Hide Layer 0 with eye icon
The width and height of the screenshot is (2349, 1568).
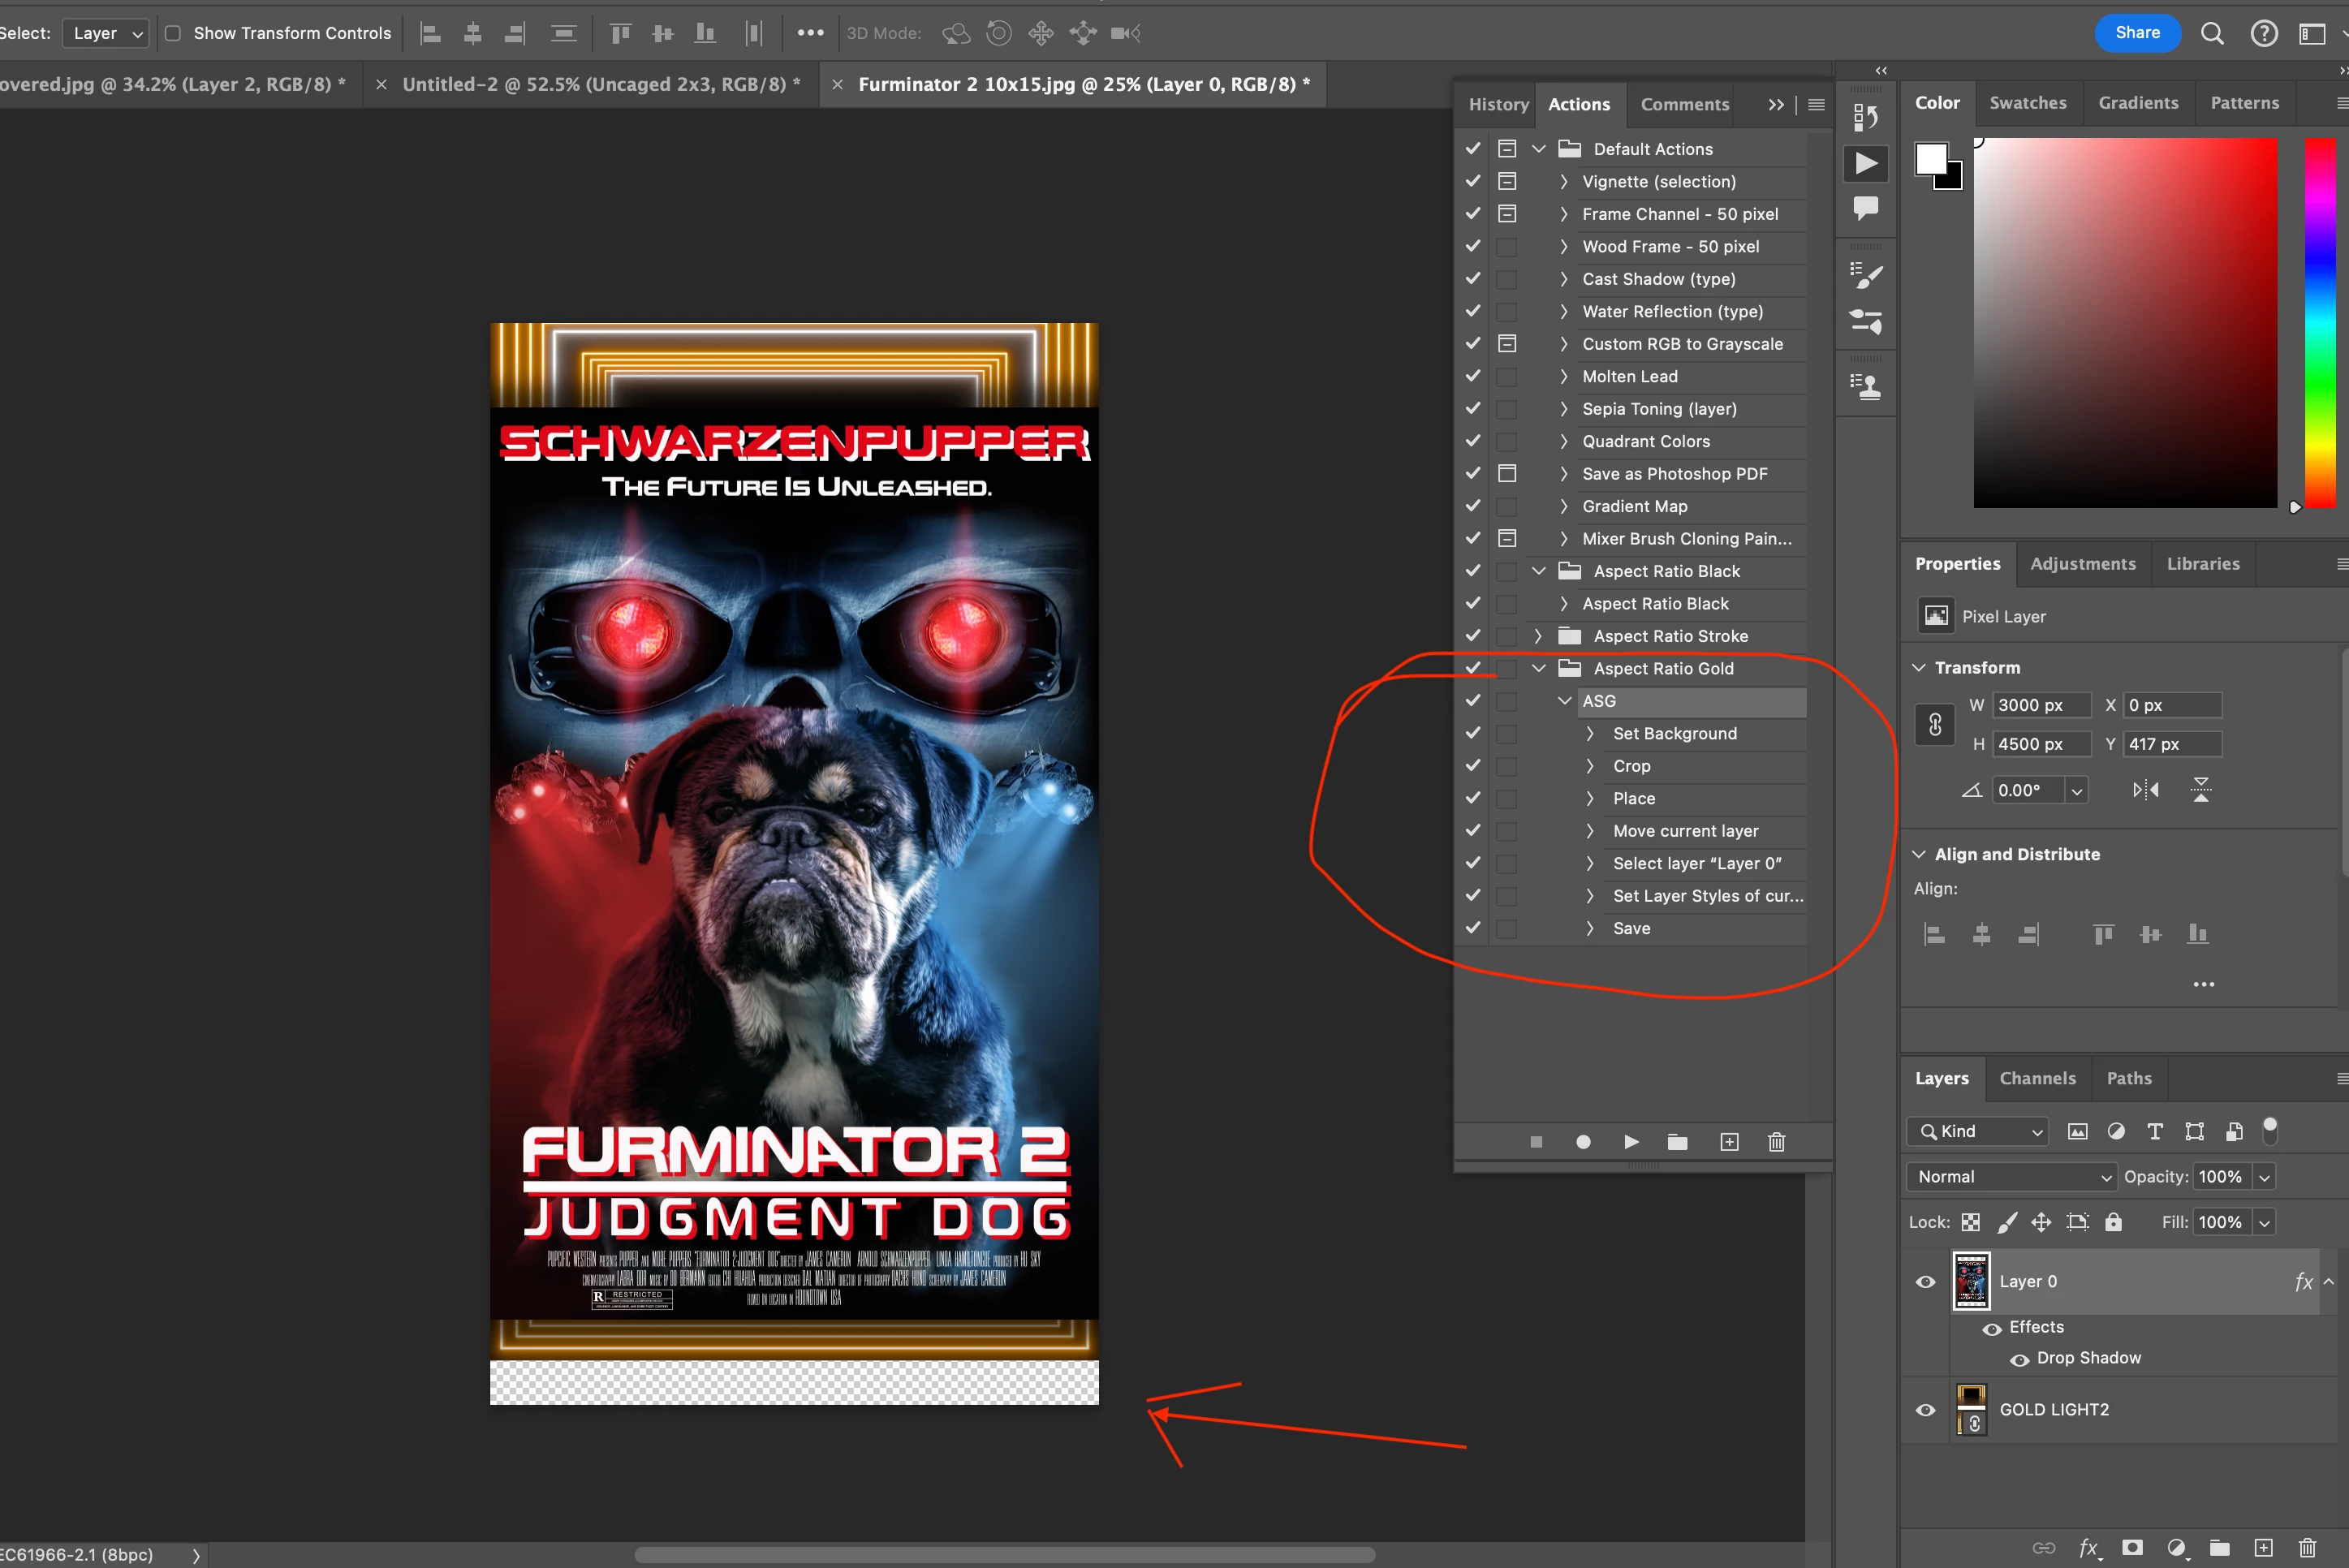pyautogui.click(x=1925, y=1282)
